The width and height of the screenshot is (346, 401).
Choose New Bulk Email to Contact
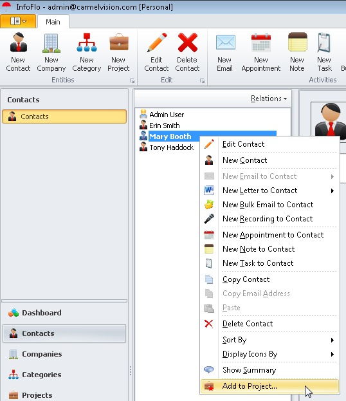tap(270, 205)
